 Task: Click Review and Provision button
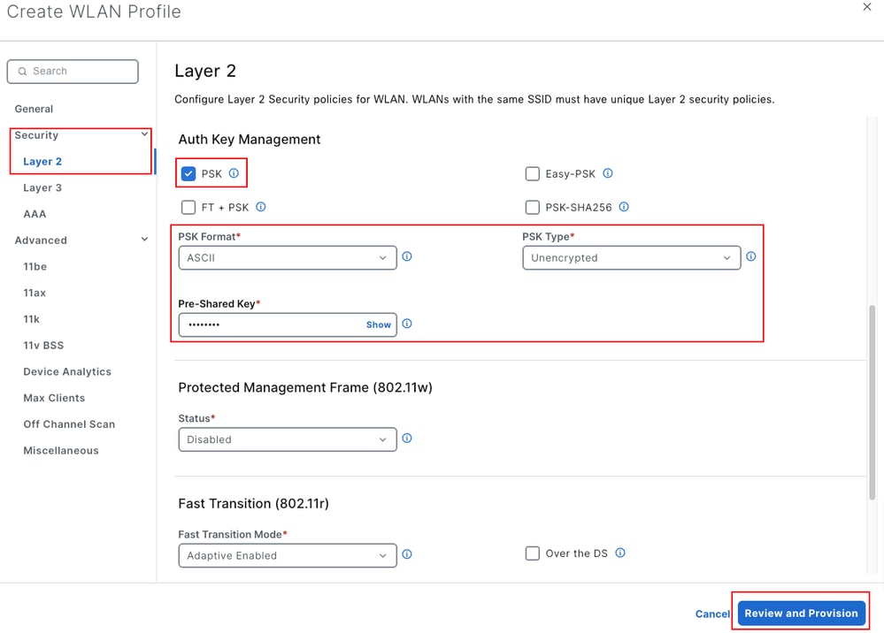click(x=801, y=614)
